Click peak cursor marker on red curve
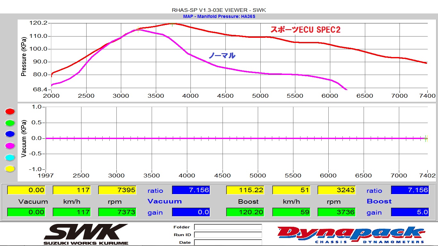This screenshot has height=246, width=438. (173, 24)
